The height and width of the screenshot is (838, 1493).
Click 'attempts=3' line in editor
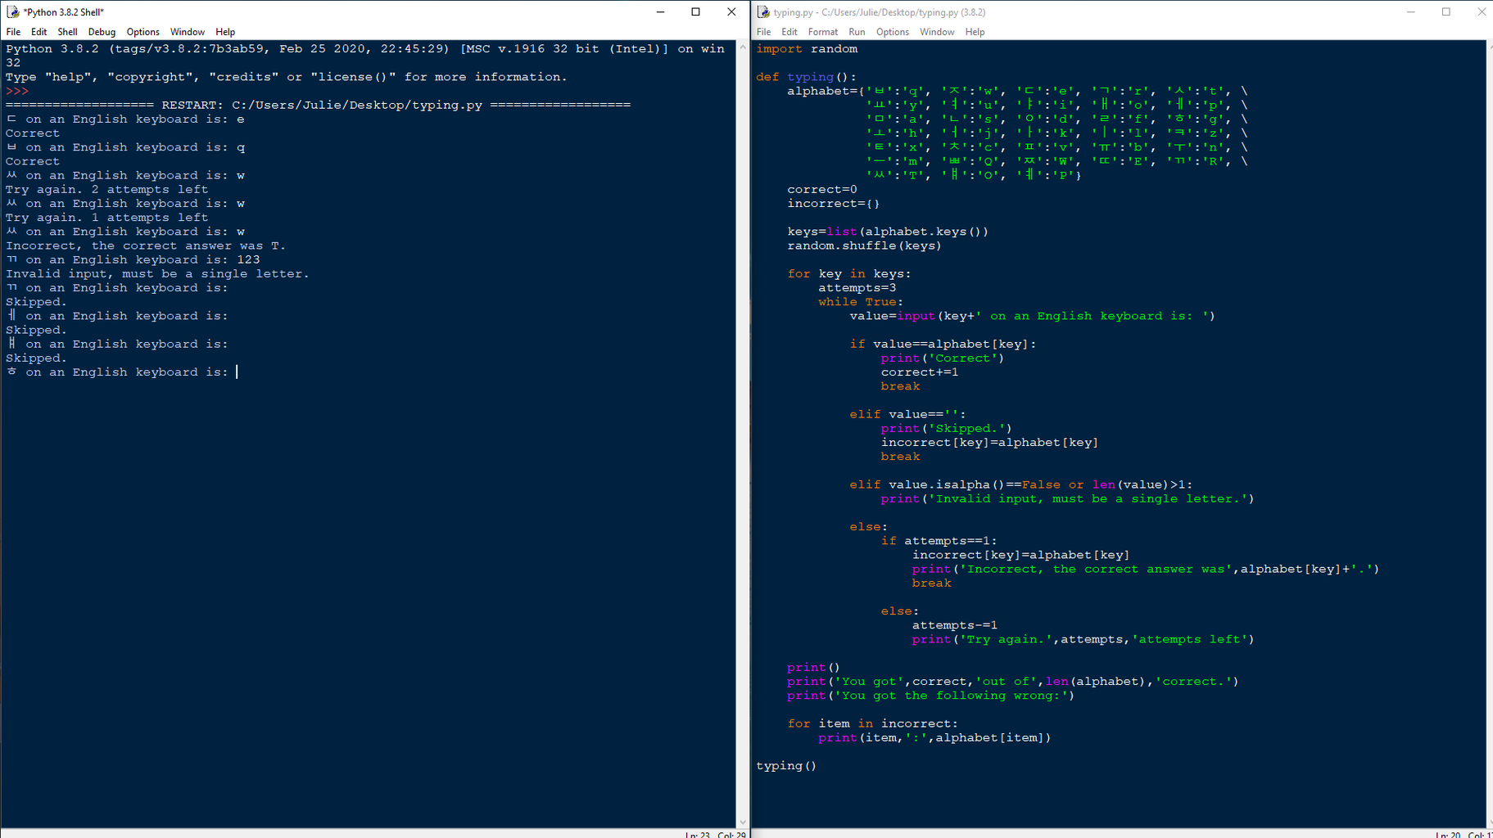(857, 288)
